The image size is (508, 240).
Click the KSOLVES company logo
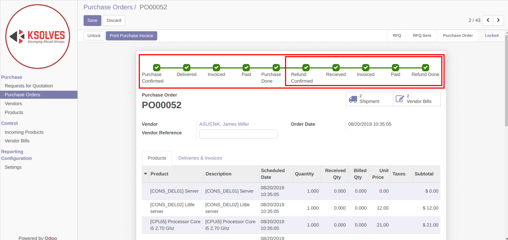point(38,37)
